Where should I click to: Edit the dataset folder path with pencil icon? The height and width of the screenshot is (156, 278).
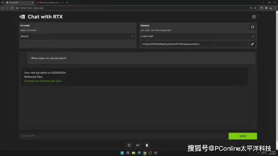pyautogui.click(x=252, y=44)
